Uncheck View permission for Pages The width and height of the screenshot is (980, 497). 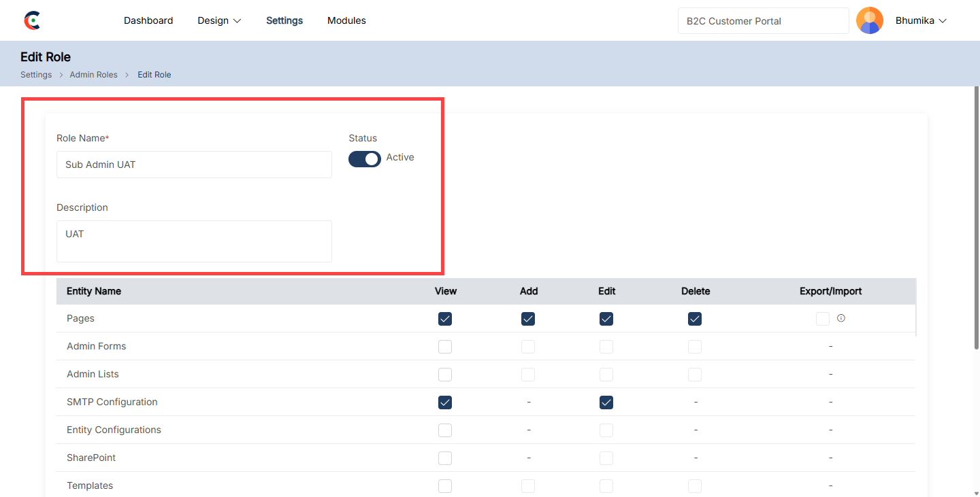(x=445, y=319)
